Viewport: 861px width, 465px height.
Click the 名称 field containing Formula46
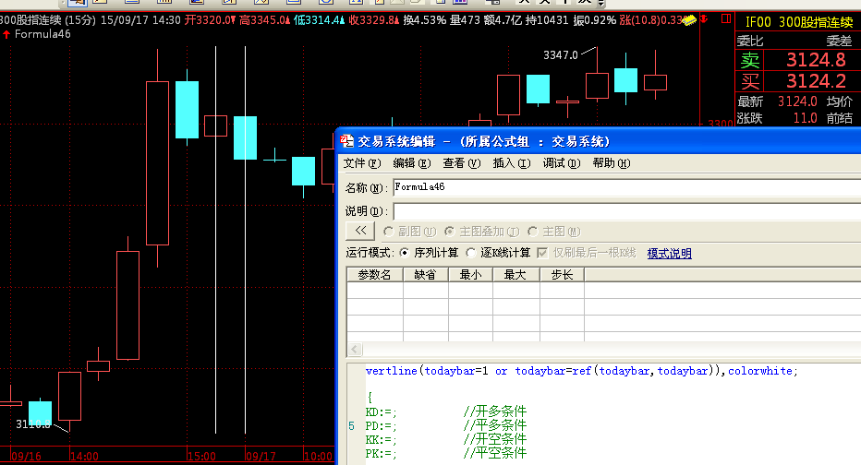point(627,187)
